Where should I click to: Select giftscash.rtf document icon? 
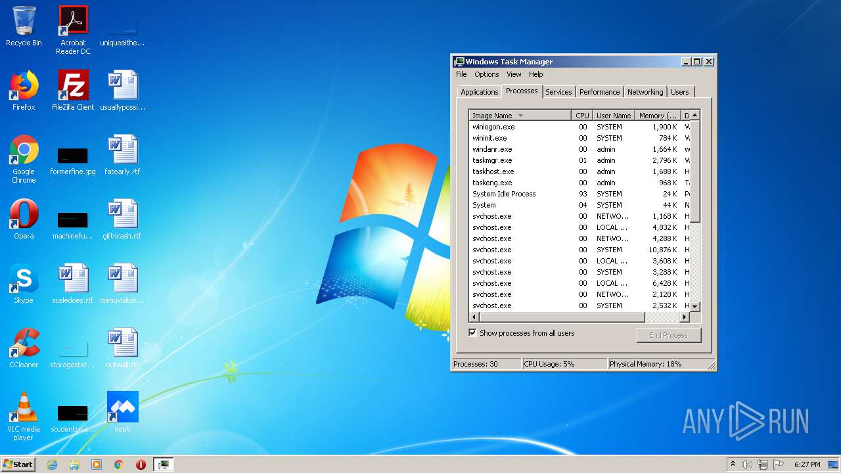[x=122, y=219]
